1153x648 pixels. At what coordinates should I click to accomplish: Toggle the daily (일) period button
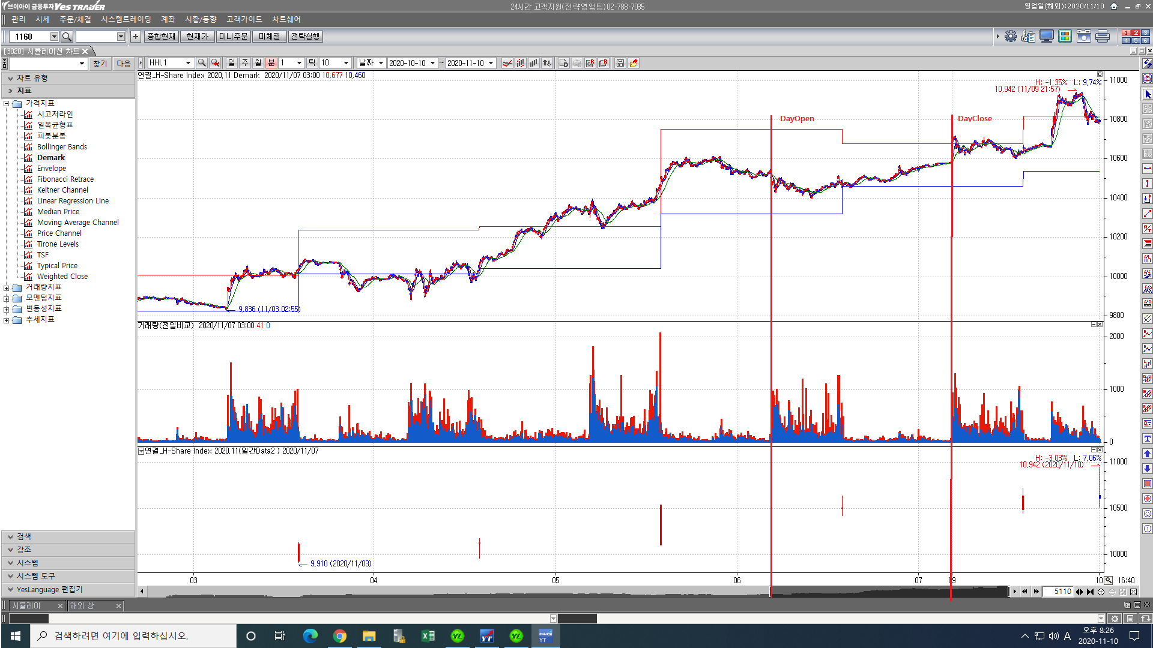pos(232,63)
